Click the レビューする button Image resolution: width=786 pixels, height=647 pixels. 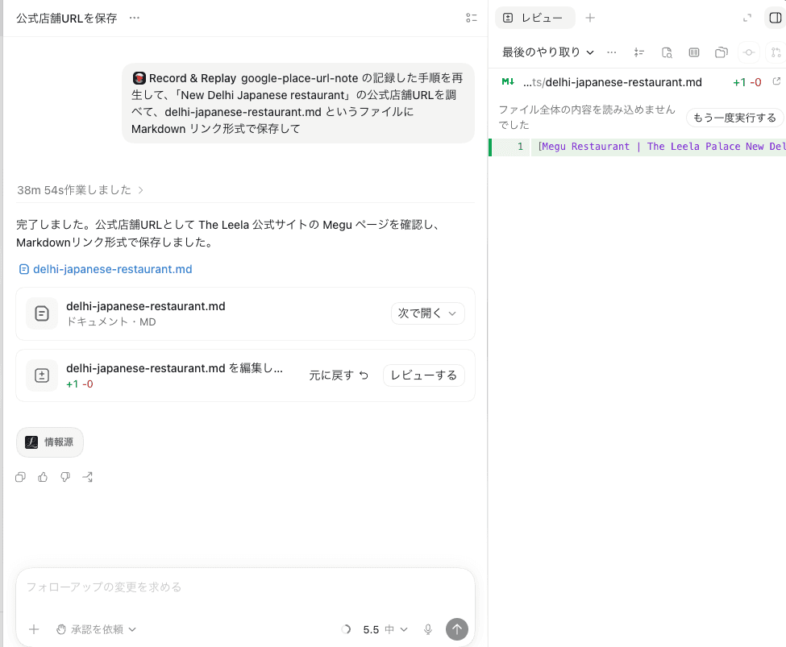coord(423,375)
